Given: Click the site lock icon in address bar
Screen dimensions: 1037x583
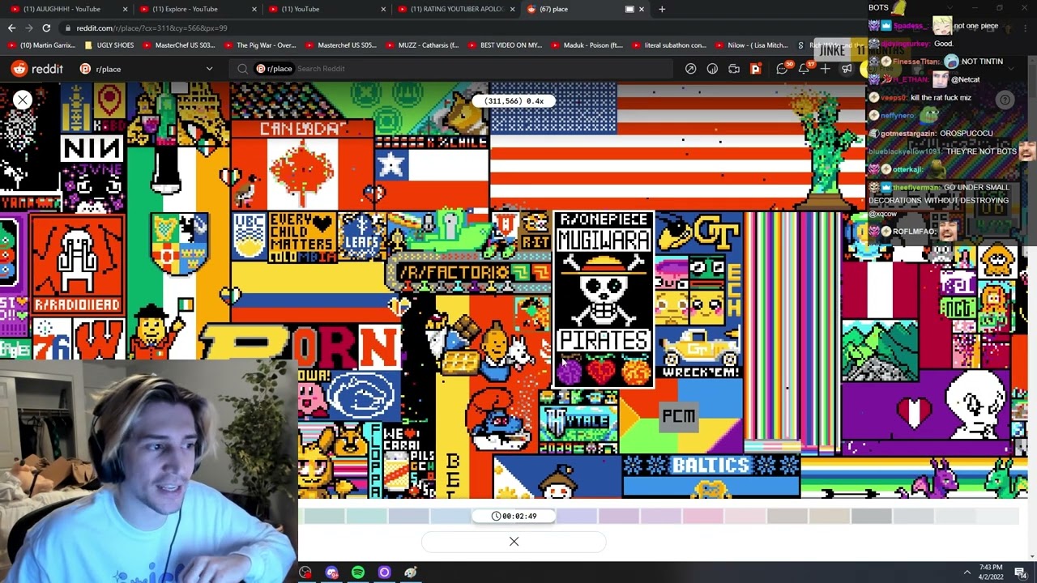Looking at the screenshot, I should coord(68,28).
